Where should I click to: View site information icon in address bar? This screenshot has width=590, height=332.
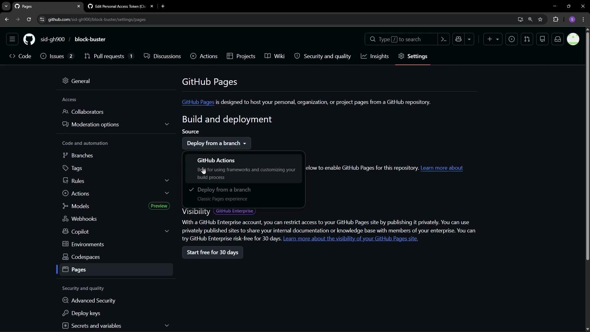42,19
